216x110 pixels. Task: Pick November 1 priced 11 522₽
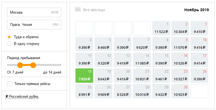161,28
